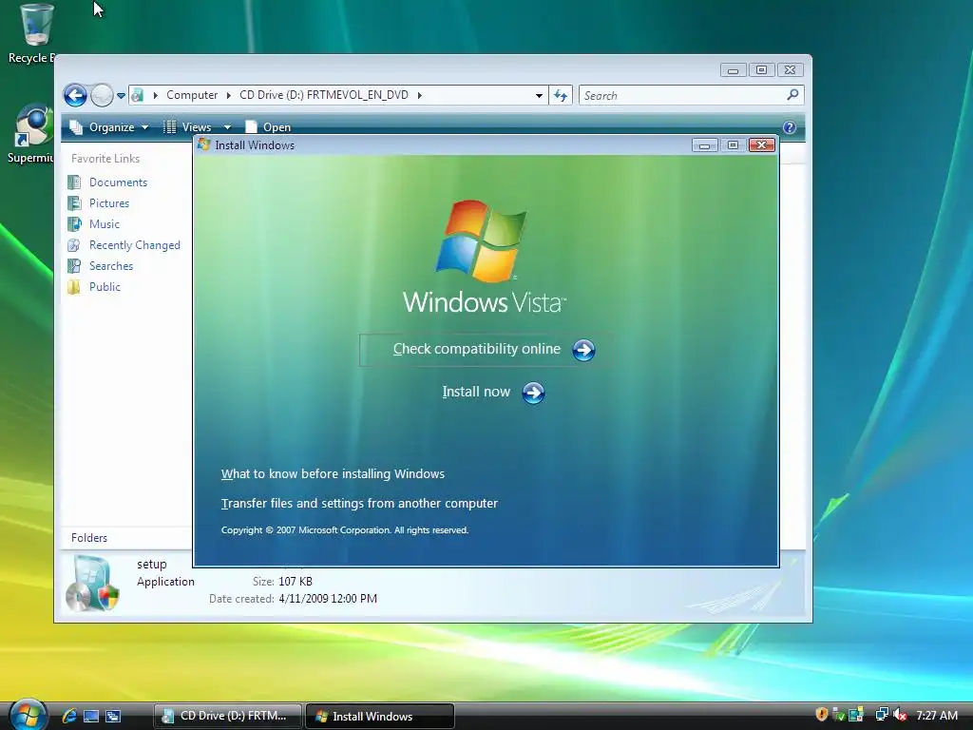
Task: Close the CD Drive Explorer window
Action: [x=790, y=70]
